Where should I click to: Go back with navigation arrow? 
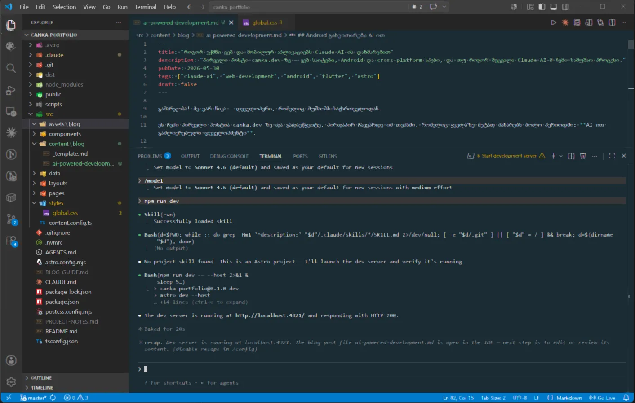(190, 7)
